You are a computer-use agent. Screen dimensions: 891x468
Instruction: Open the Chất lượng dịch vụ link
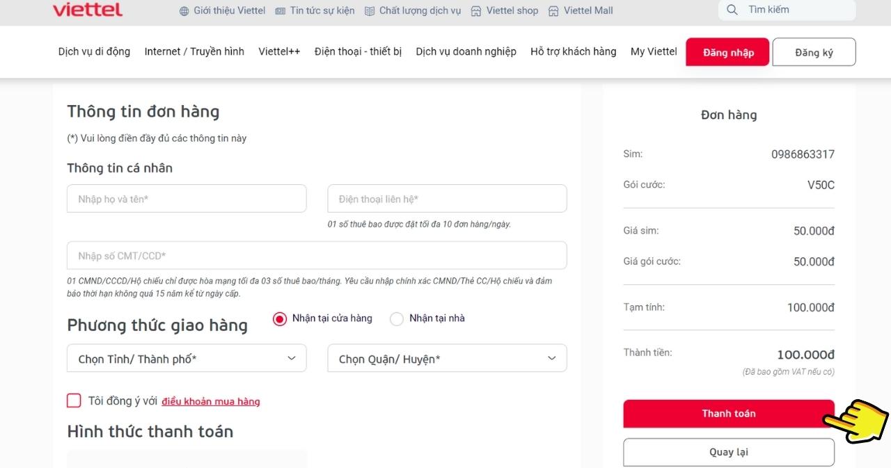(x=420, y=10)
